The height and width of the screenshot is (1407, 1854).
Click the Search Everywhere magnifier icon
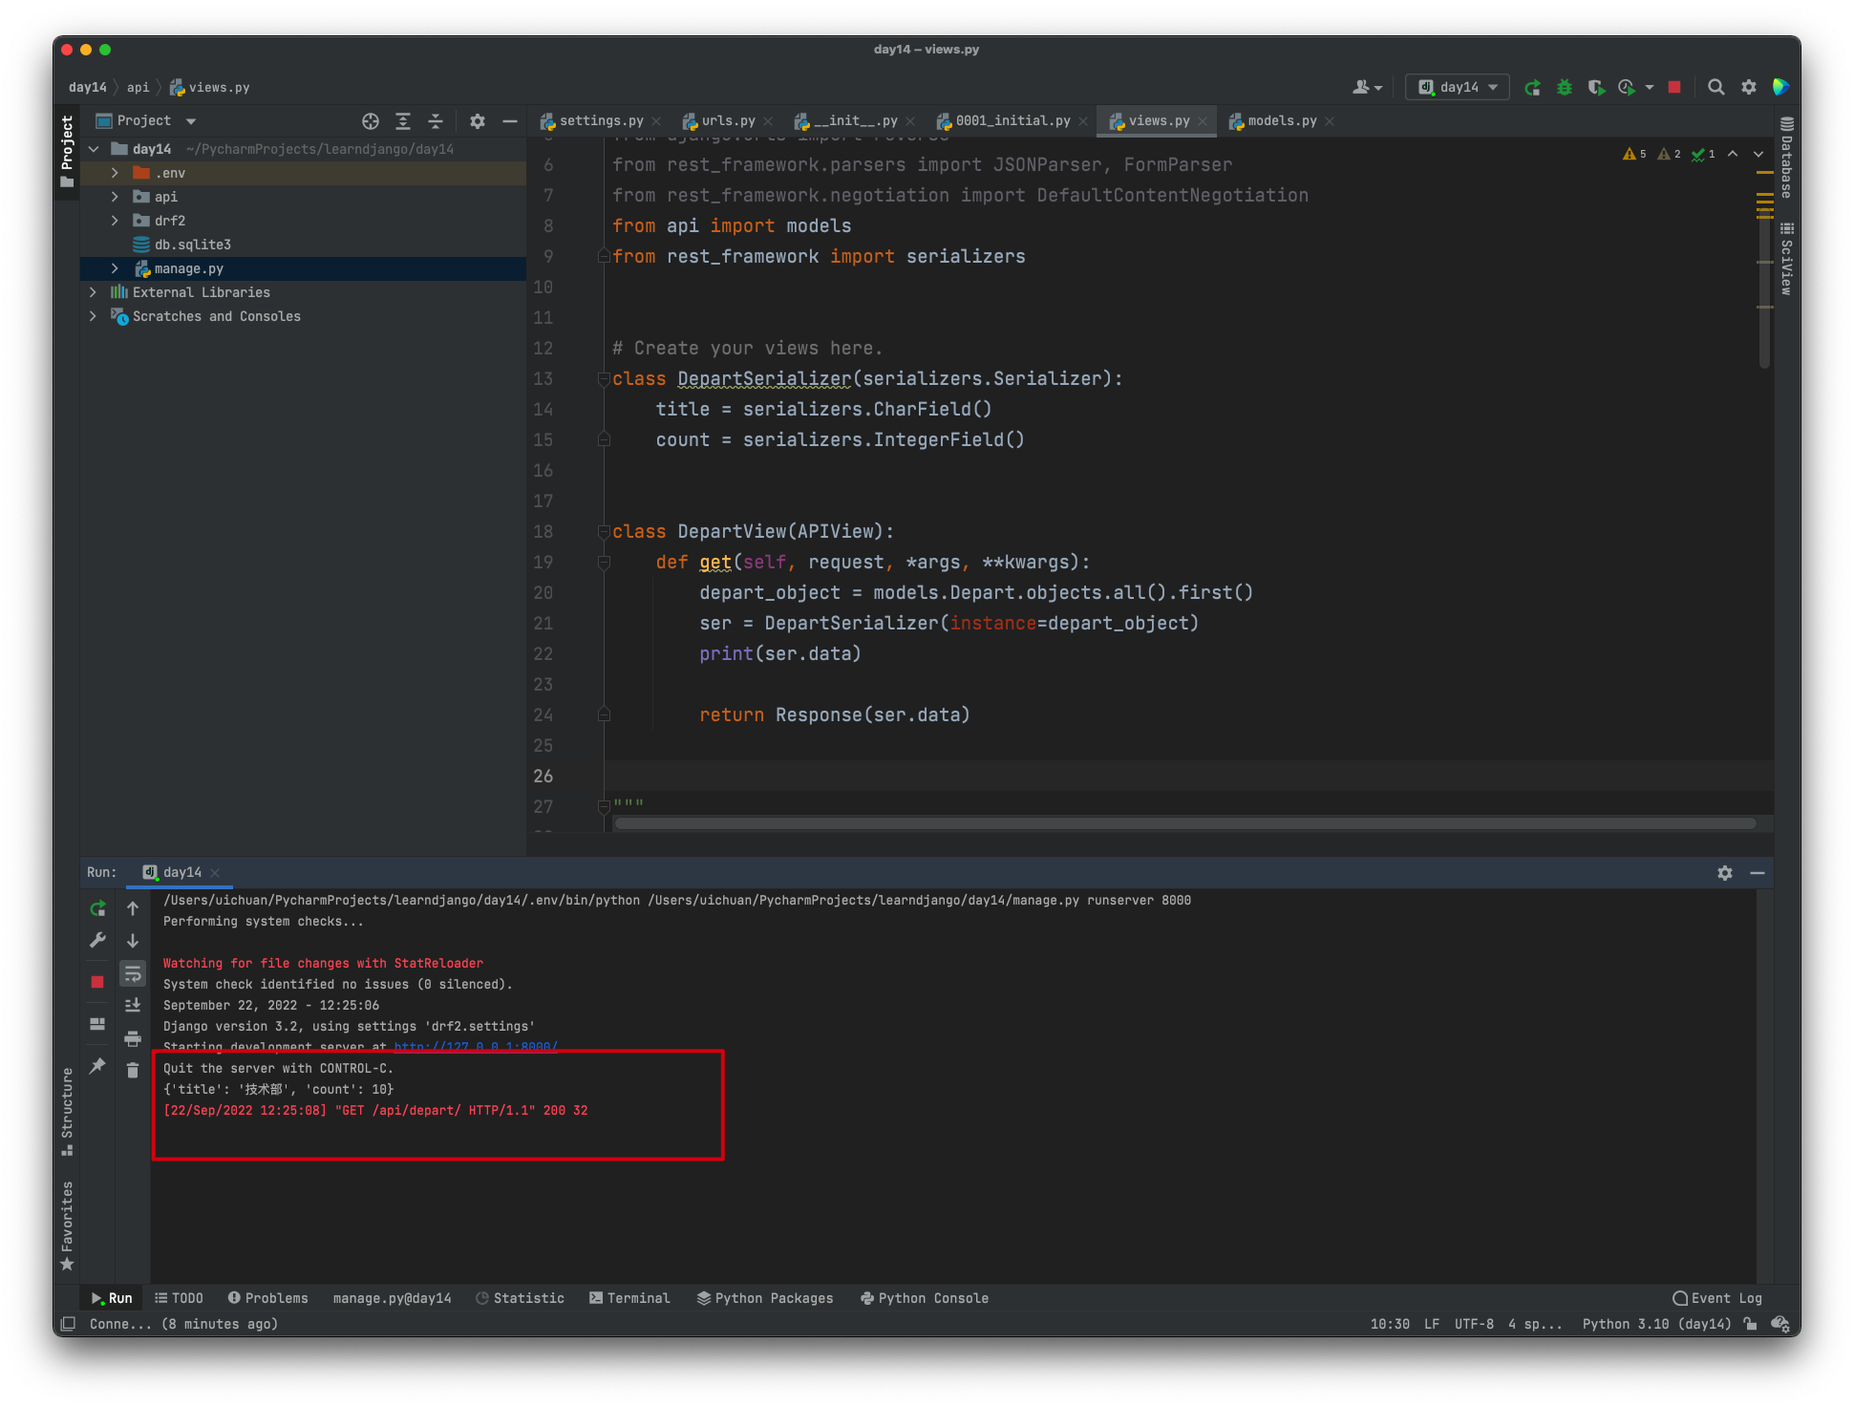1715,87
